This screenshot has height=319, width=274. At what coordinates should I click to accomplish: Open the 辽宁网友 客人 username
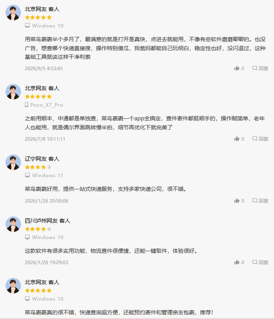(42, 159)
